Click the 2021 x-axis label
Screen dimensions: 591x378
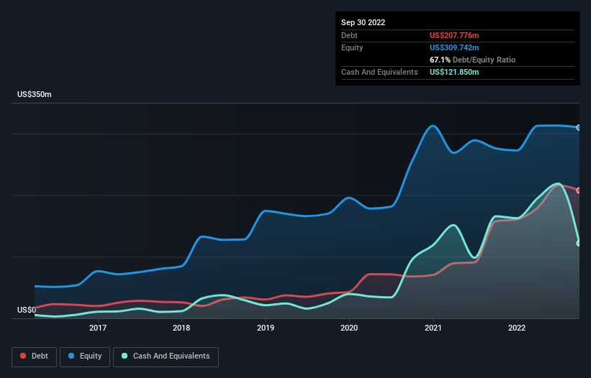tap(433, 328)
